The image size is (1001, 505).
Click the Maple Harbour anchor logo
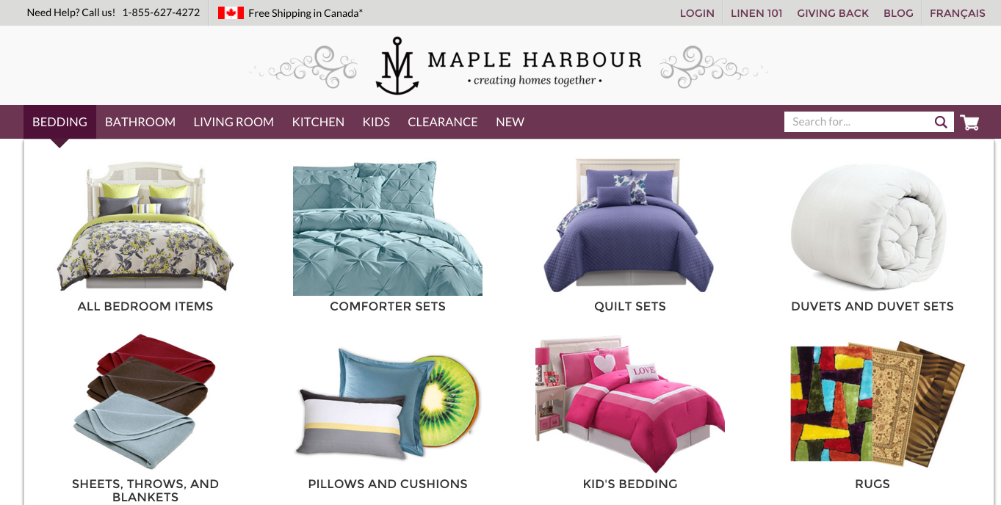[397, 66]
